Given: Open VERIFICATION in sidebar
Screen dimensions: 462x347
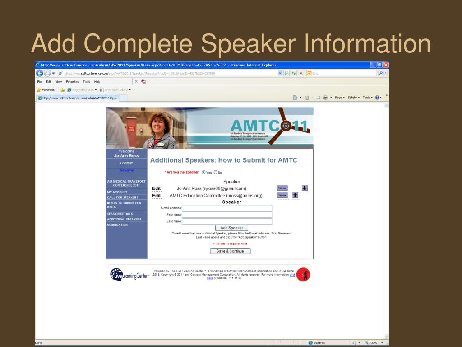Looking at the screenshot, I should [x=117, y=225].
